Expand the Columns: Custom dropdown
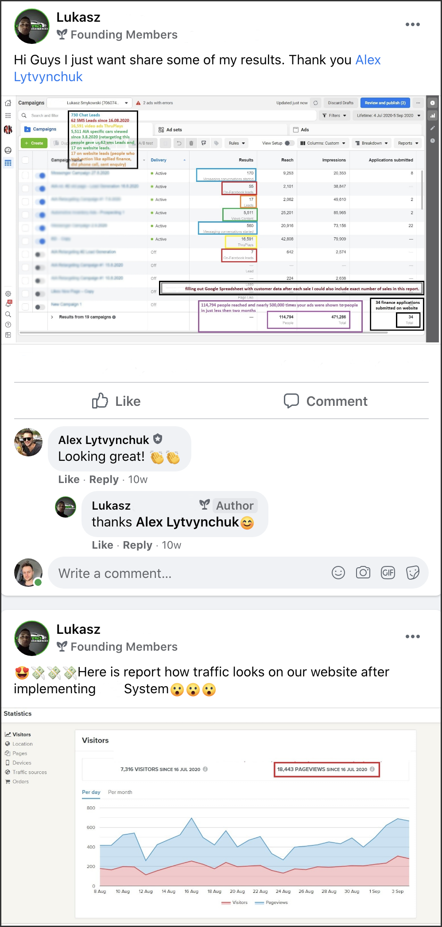Screen dimensions: 442x927 tap(323, 143)
